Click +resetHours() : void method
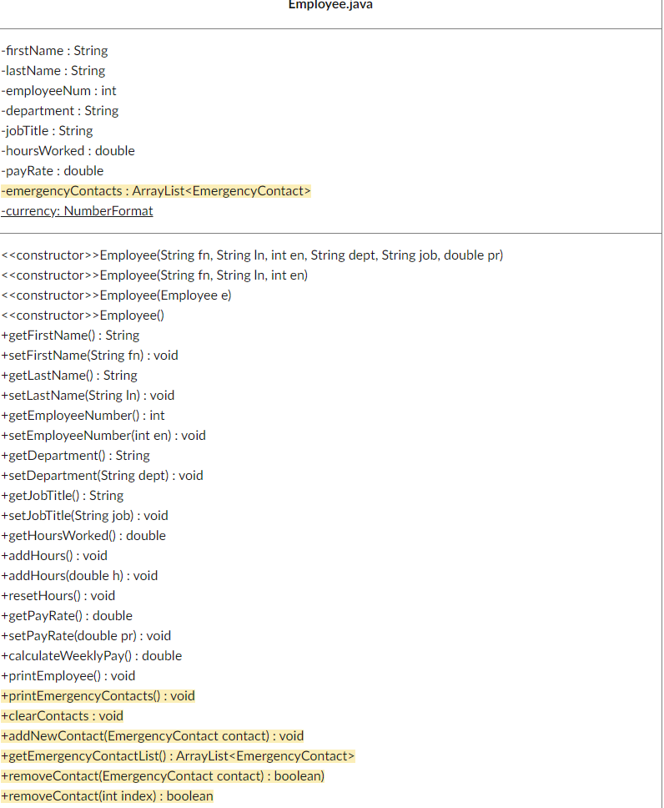 (x=58, y=597)
